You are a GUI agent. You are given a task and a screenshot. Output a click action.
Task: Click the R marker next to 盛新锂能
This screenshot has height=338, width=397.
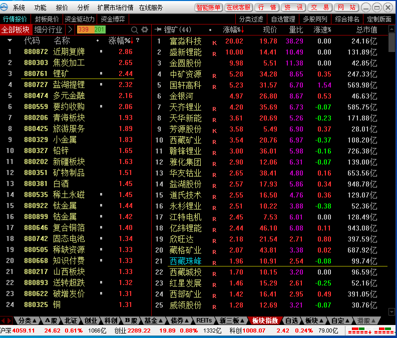[x=214, y=54]
